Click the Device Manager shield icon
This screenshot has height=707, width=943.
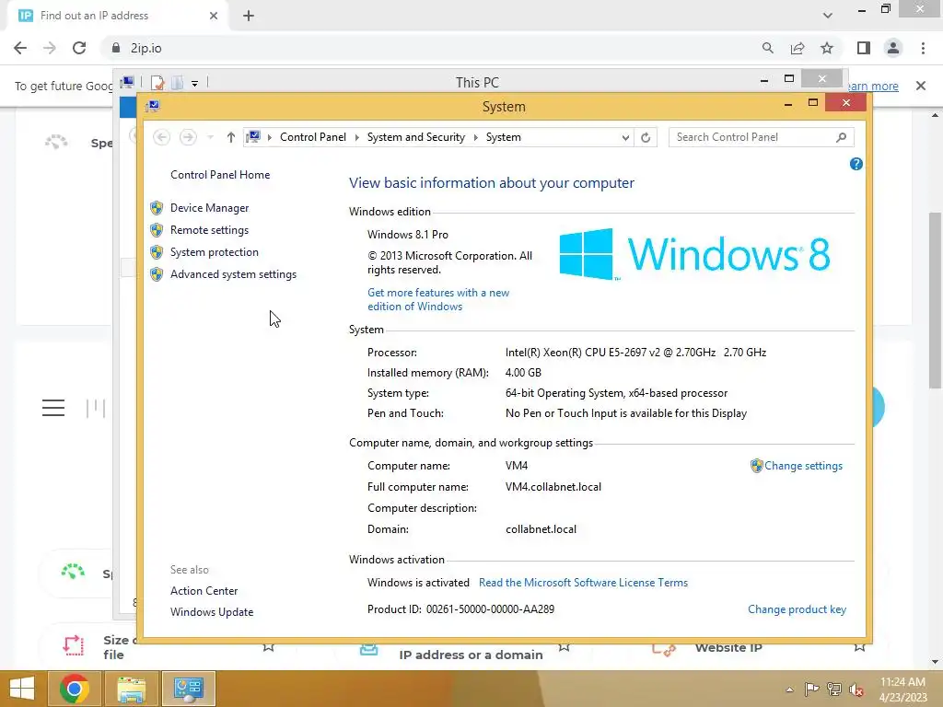157,208
